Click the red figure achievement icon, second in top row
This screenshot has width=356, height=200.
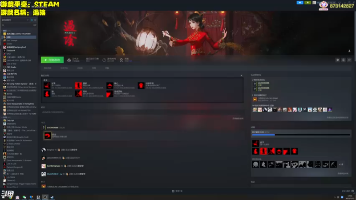click(78, 85)
